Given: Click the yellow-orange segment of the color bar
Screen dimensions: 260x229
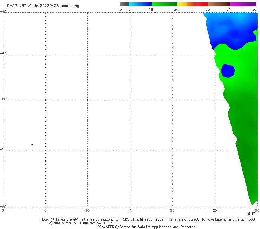Looking at the screenshot, I should pyautogui.click(x=186, y=4).
